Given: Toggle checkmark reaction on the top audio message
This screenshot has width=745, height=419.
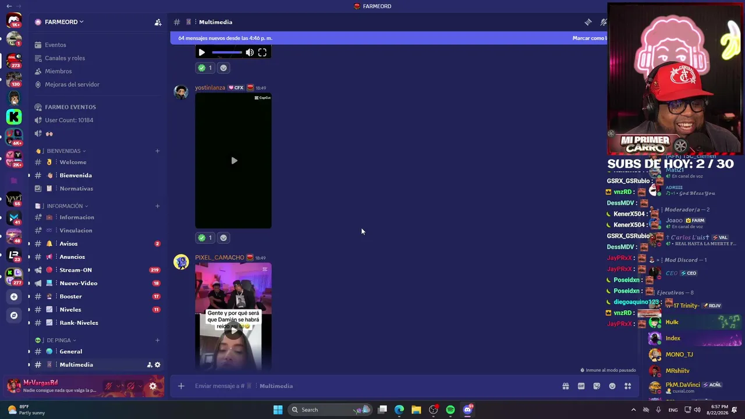Looking at the screenshot, I should [x=205, y=68].
